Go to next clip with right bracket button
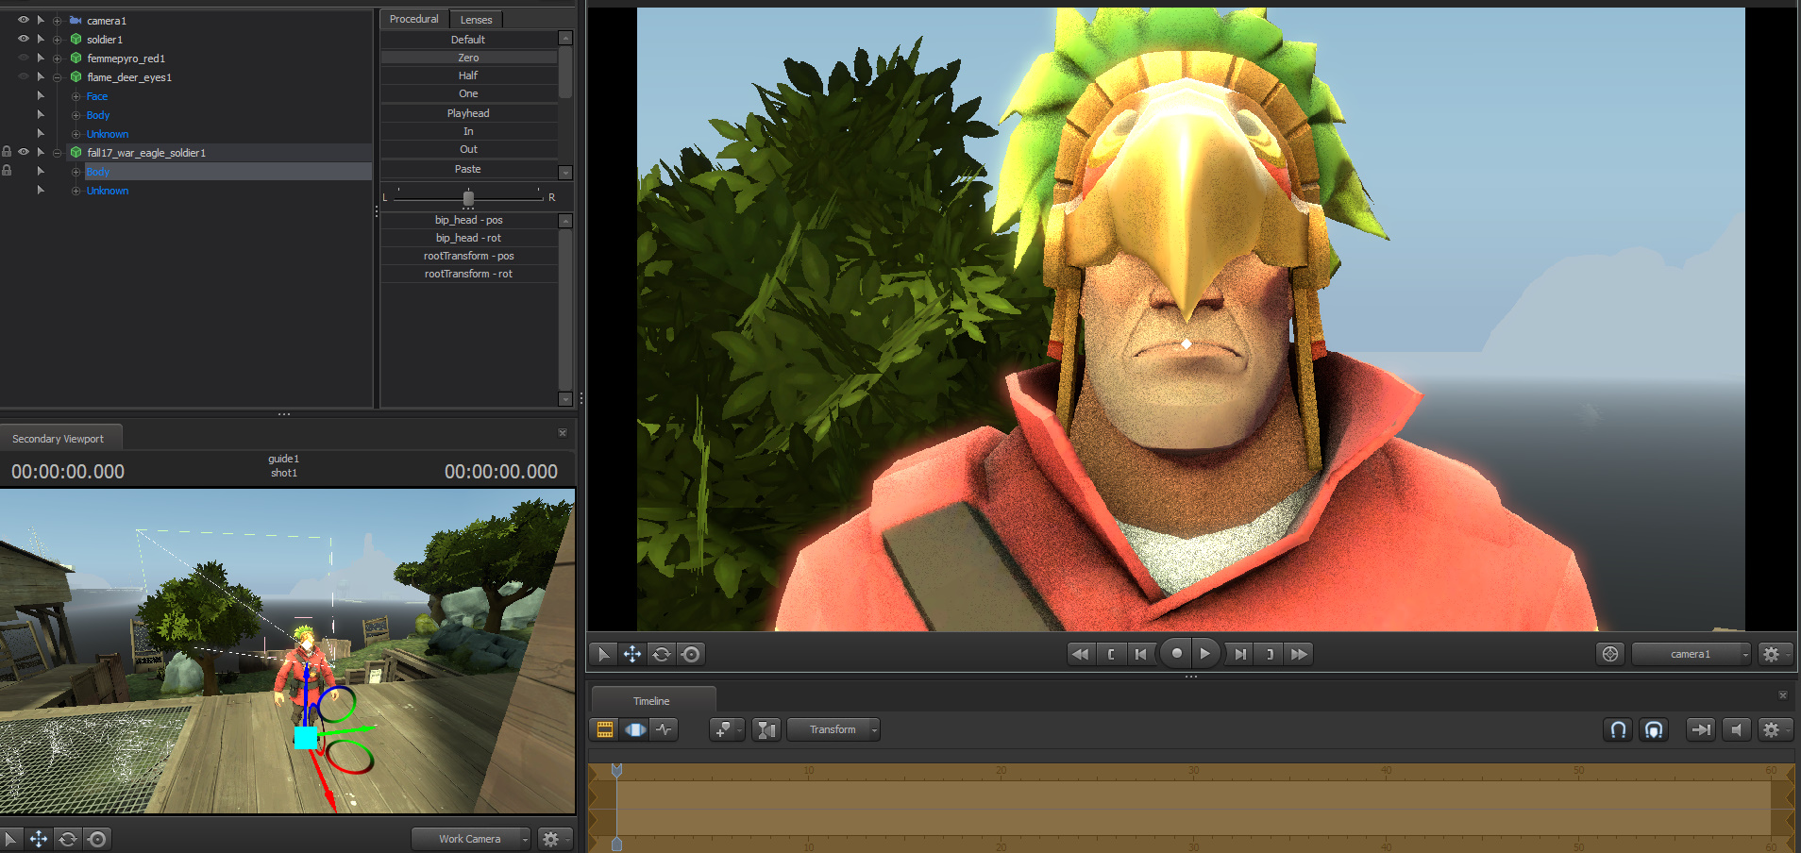1801x853 pixels. 1270,654
